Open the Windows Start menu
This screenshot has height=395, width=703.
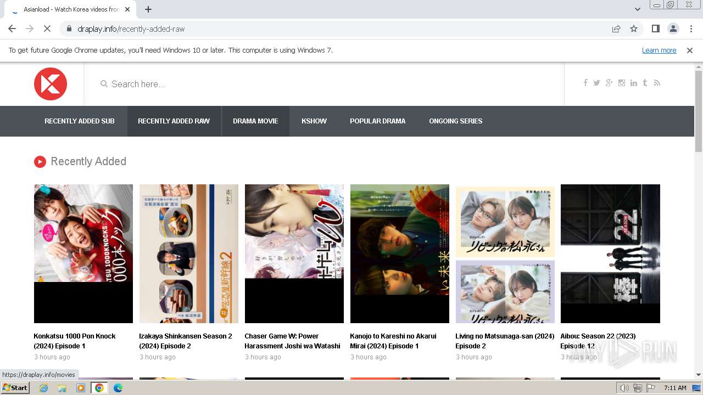15,388
